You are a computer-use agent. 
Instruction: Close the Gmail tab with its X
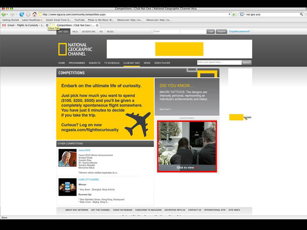[47, 25]
